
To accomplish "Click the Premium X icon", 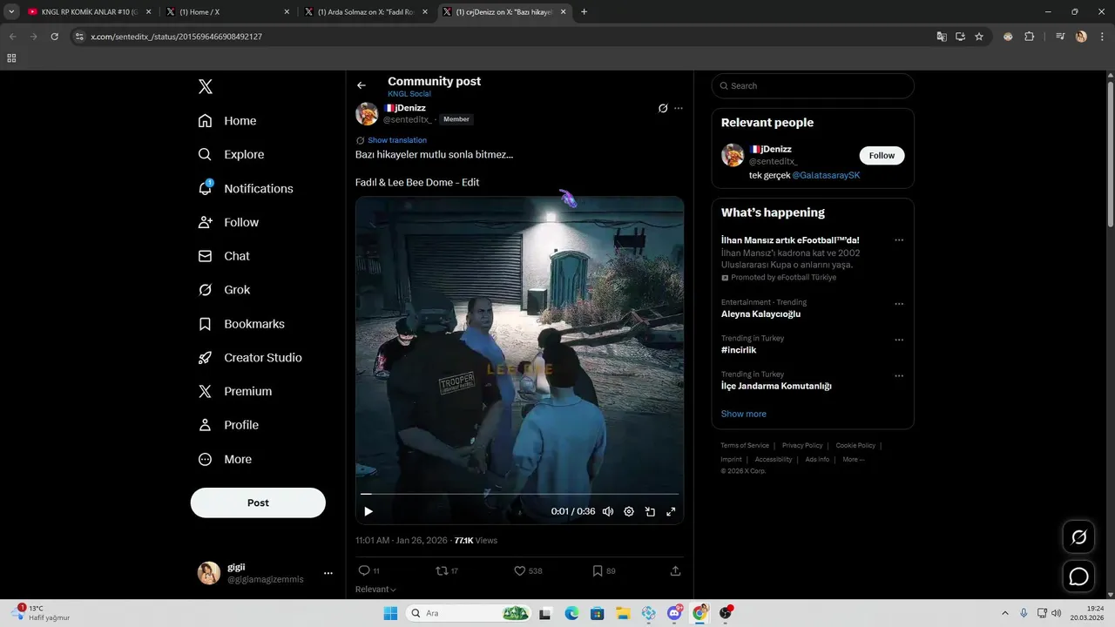I will pos(205,392).
